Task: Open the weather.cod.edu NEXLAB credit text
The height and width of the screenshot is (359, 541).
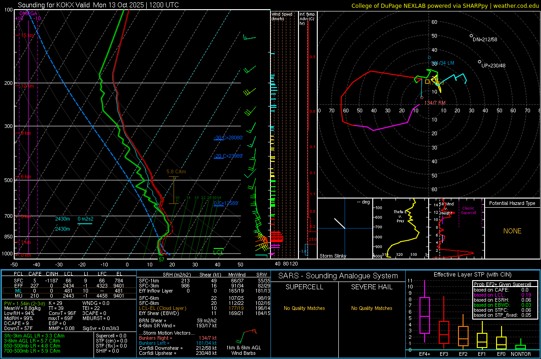Action: coord(445,6)
